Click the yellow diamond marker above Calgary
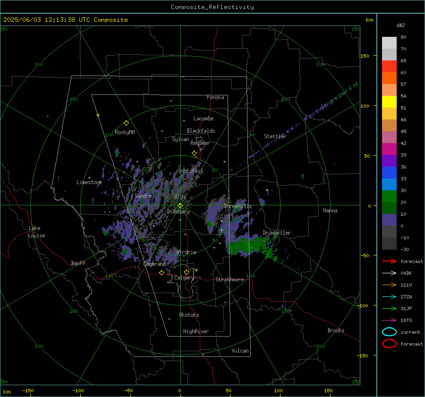425x397 pixels. tap(187, 272)
